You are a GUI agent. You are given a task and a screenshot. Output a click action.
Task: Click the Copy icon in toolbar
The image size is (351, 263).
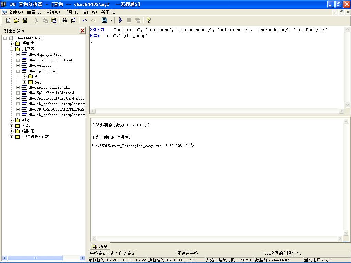(45, 20)
